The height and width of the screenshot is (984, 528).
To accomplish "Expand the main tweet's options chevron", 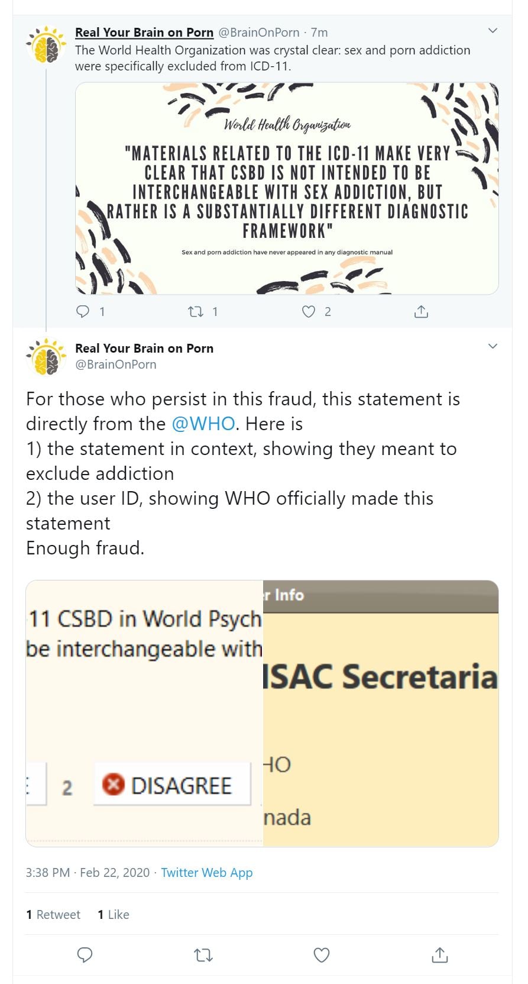I will click(493, 346).
